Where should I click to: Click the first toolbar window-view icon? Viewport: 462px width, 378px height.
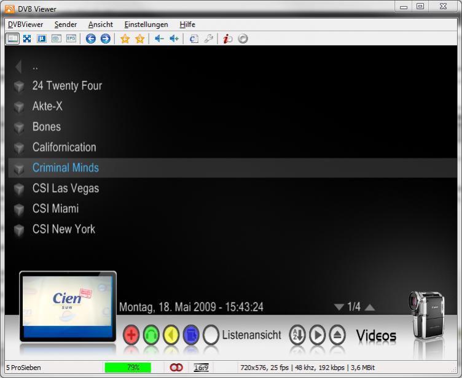pos(12,39)
